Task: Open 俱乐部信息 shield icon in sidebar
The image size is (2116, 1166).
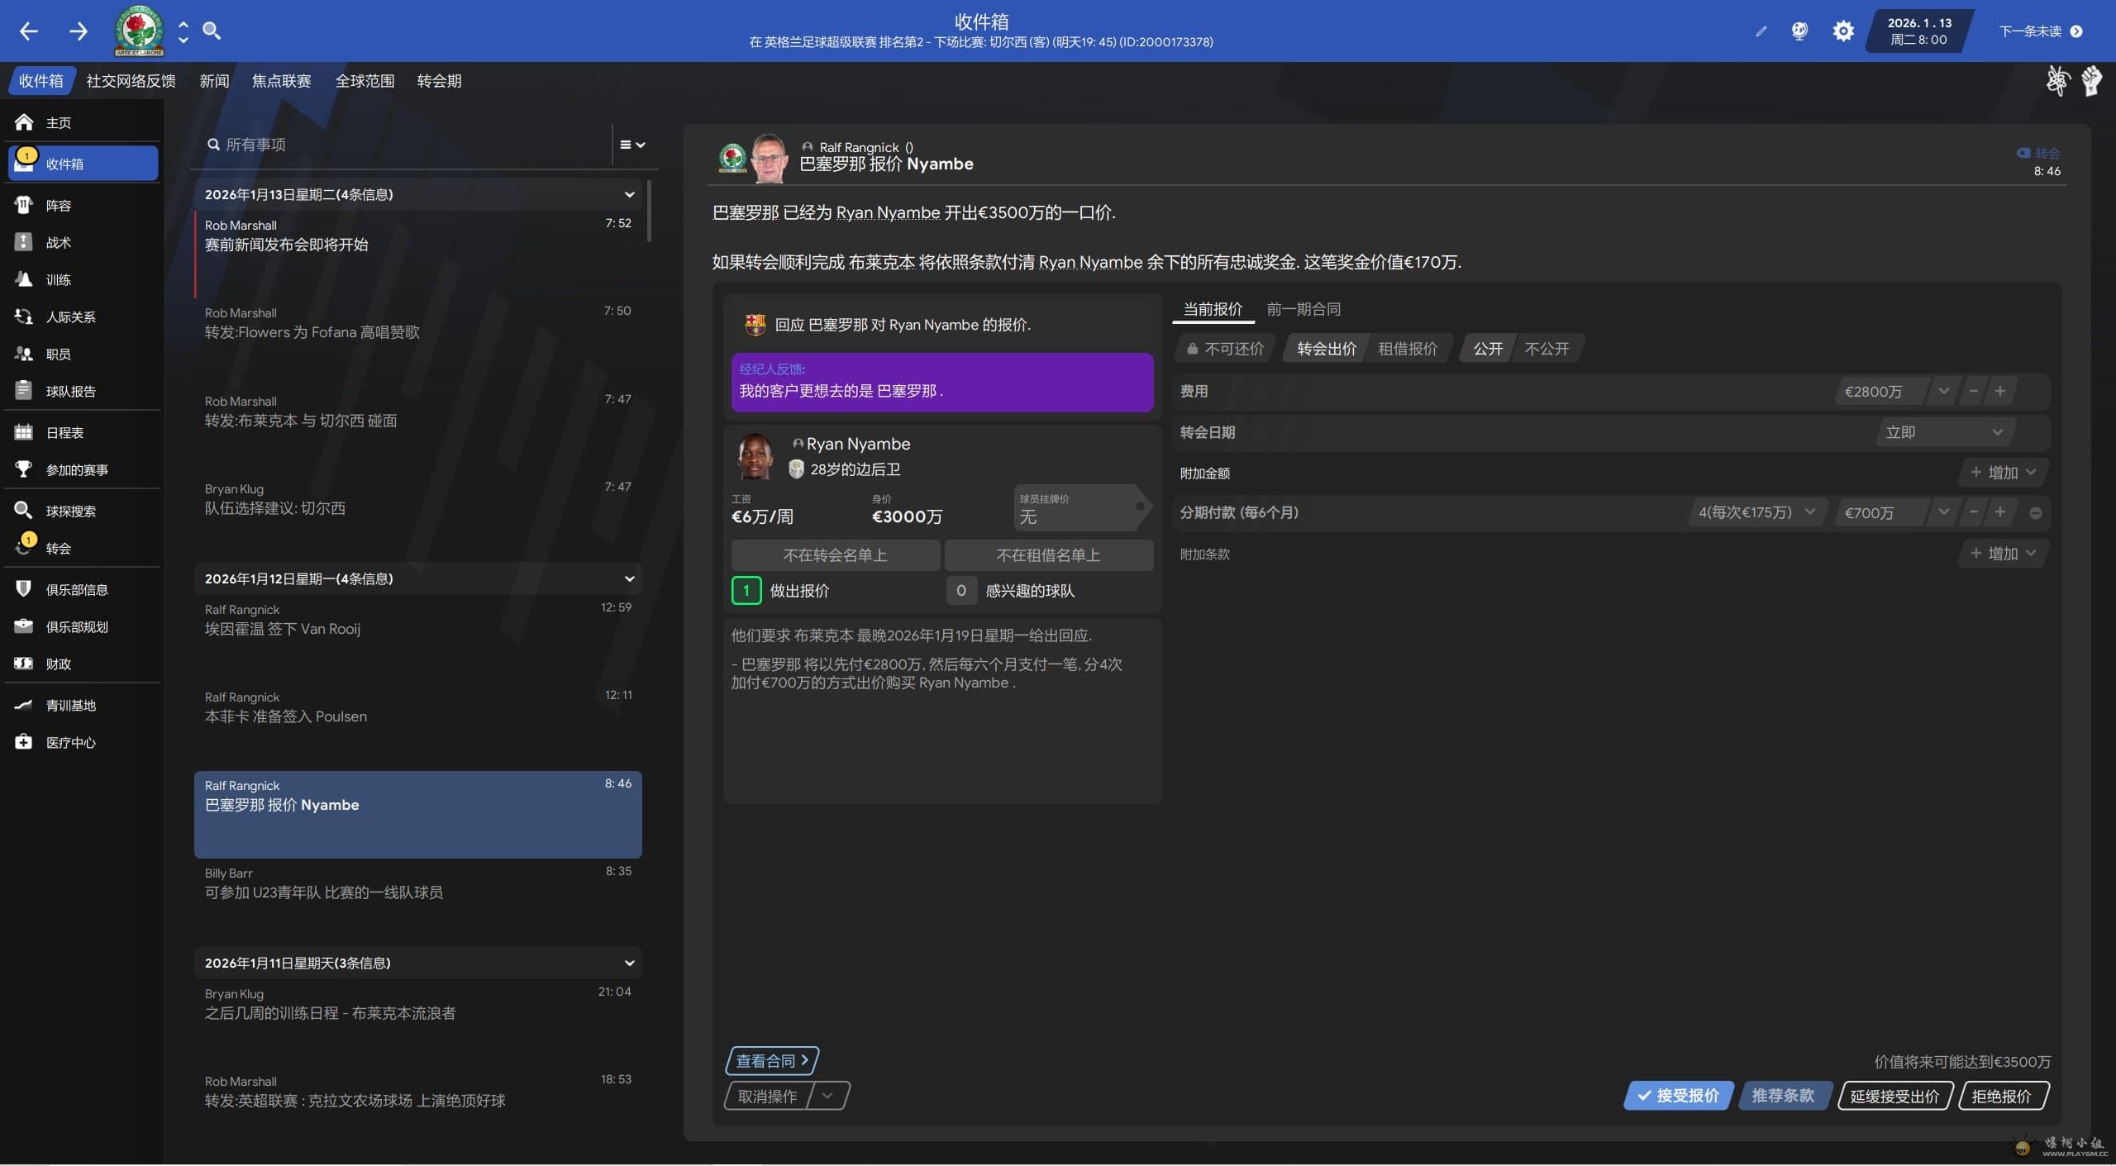Action: tap(24, 589)
